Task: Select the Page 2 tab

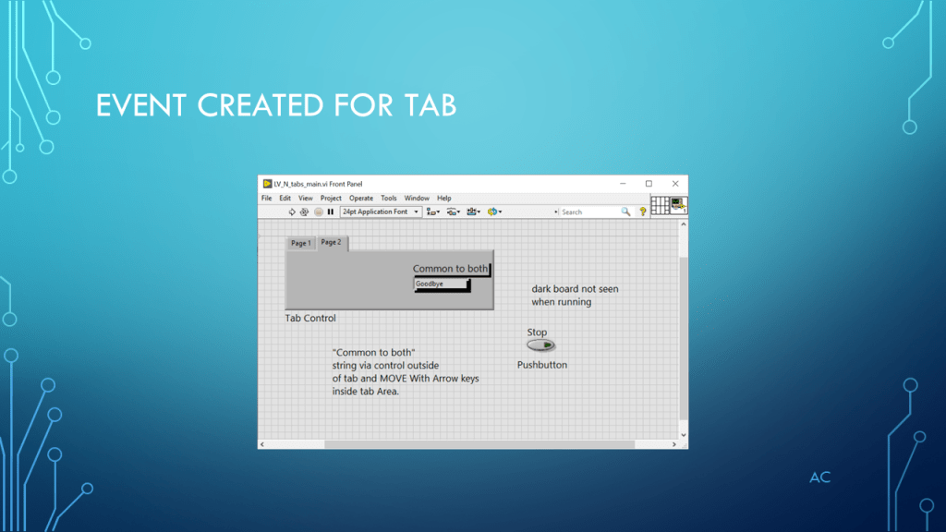Action: pos(331,242)
